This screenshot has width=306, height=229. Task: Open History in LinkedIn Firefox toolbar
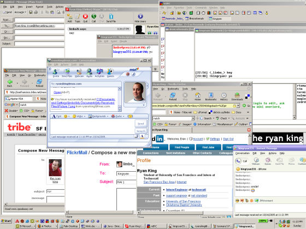[x=224, y=97]
